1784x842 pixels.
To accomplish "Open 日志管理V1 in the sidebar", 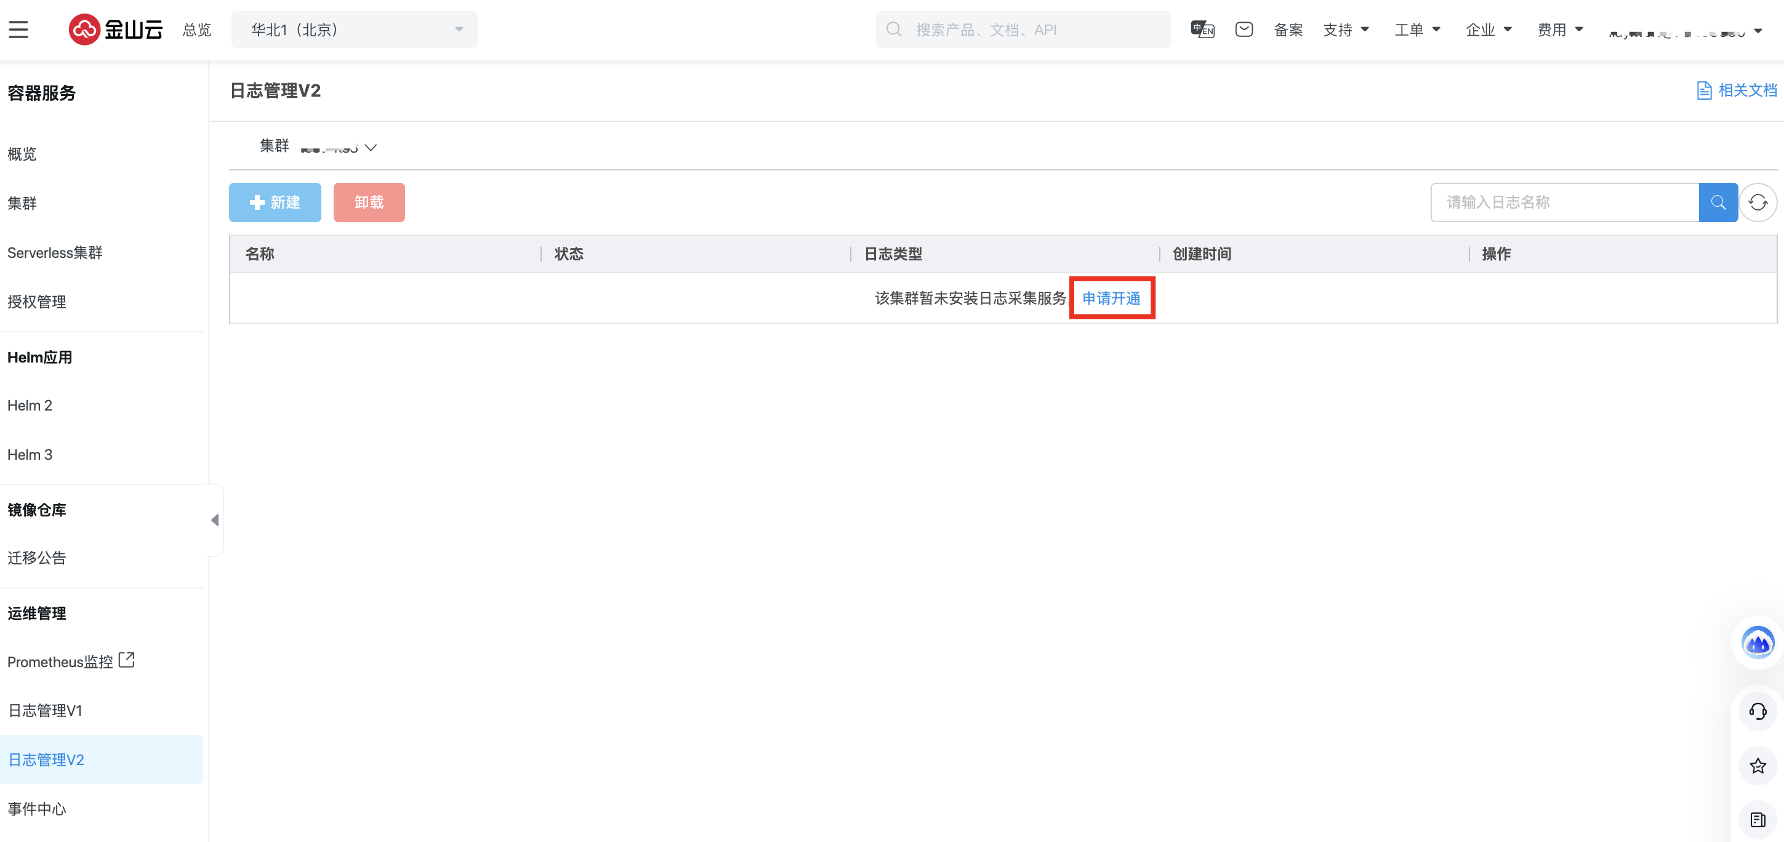I will (45, 710).
